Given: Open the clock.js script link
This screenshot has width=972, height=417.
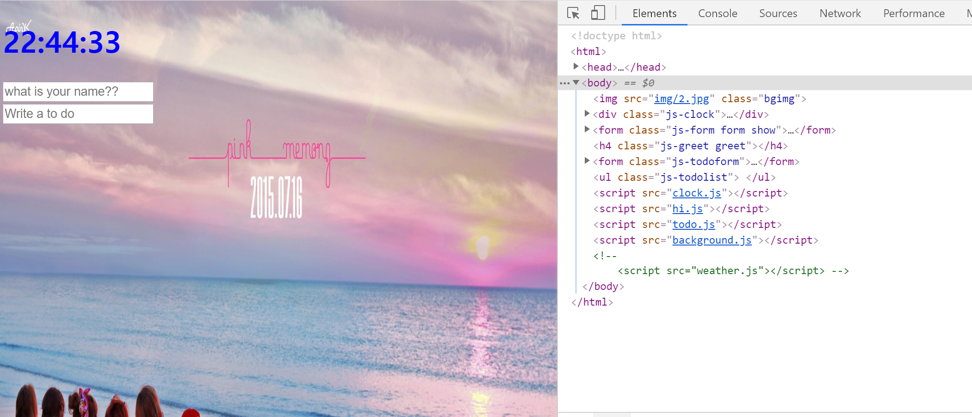Looking at the screenshot, I should [x=697, y=193].
